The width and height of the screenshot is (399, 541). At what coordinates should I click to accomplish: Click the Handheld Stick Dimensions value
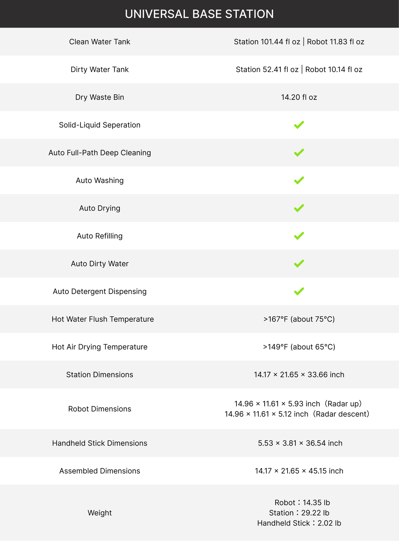click(300, 443)
